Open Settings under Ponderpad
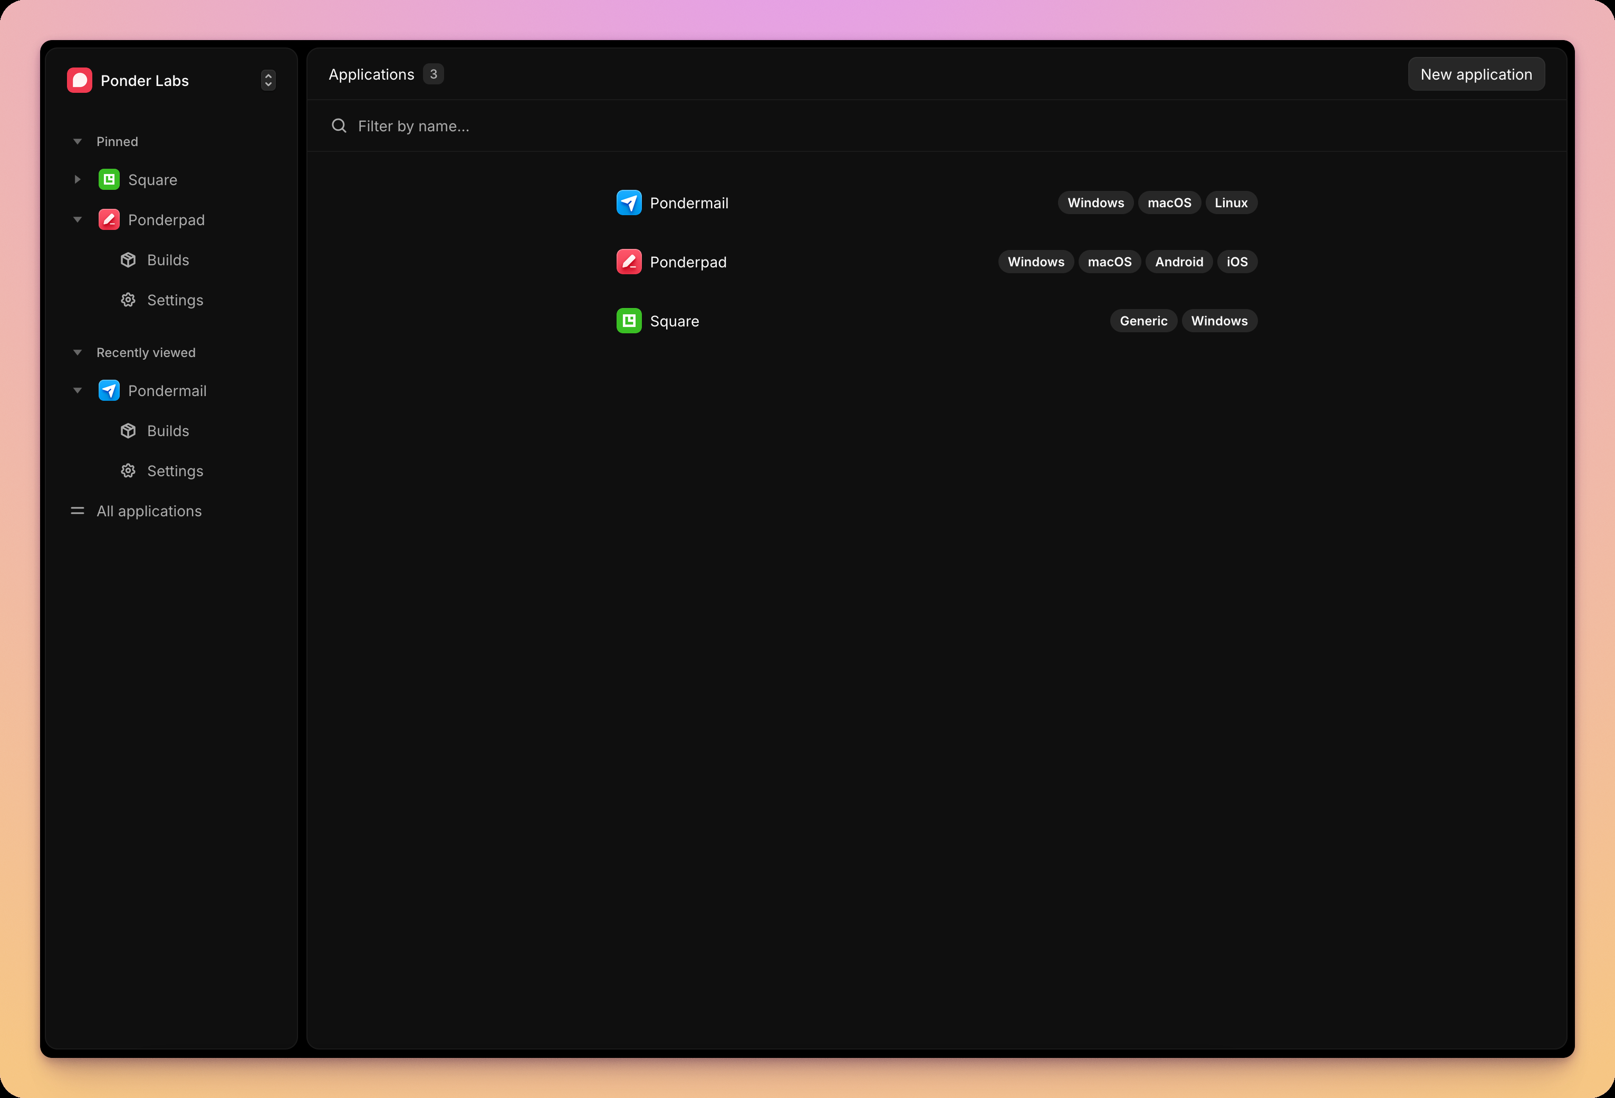The image size is (1615, 1098). (175, 300)
